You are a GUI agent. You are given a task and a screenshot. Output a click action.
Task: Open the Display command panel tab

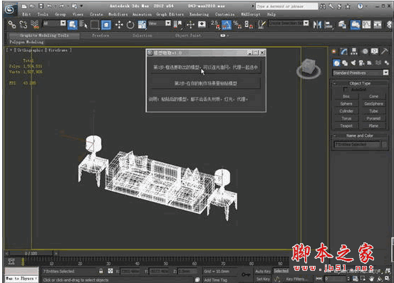[x=374, y=51]
